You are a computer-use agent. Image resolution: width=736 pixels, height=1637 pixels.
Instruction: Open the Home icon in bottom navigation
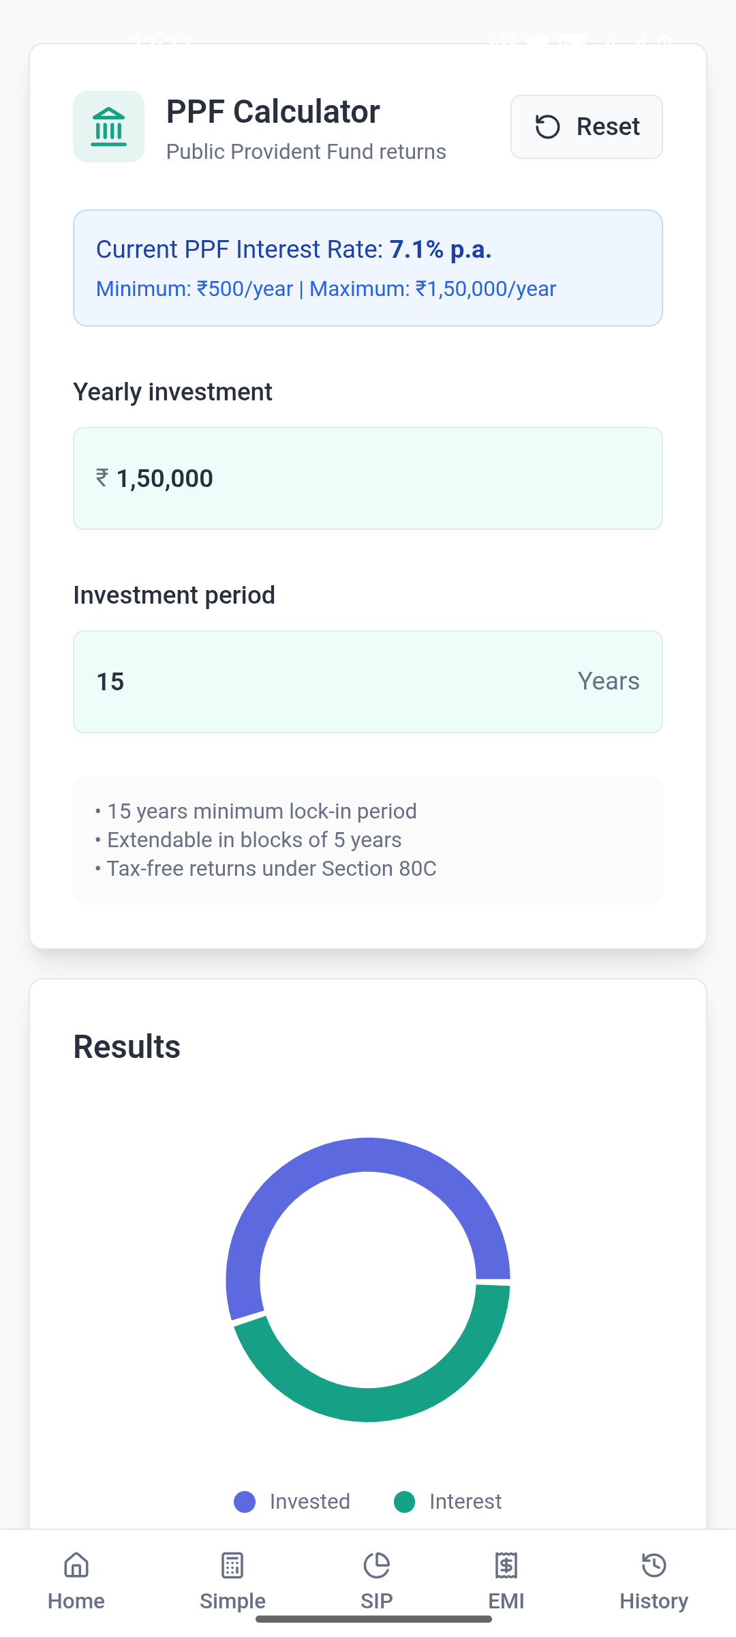coord(76,1565)
